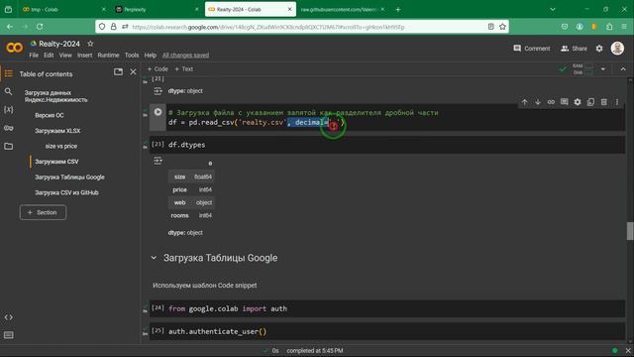
Task: Open Firefox extensions icon
Action: point(609,27)
